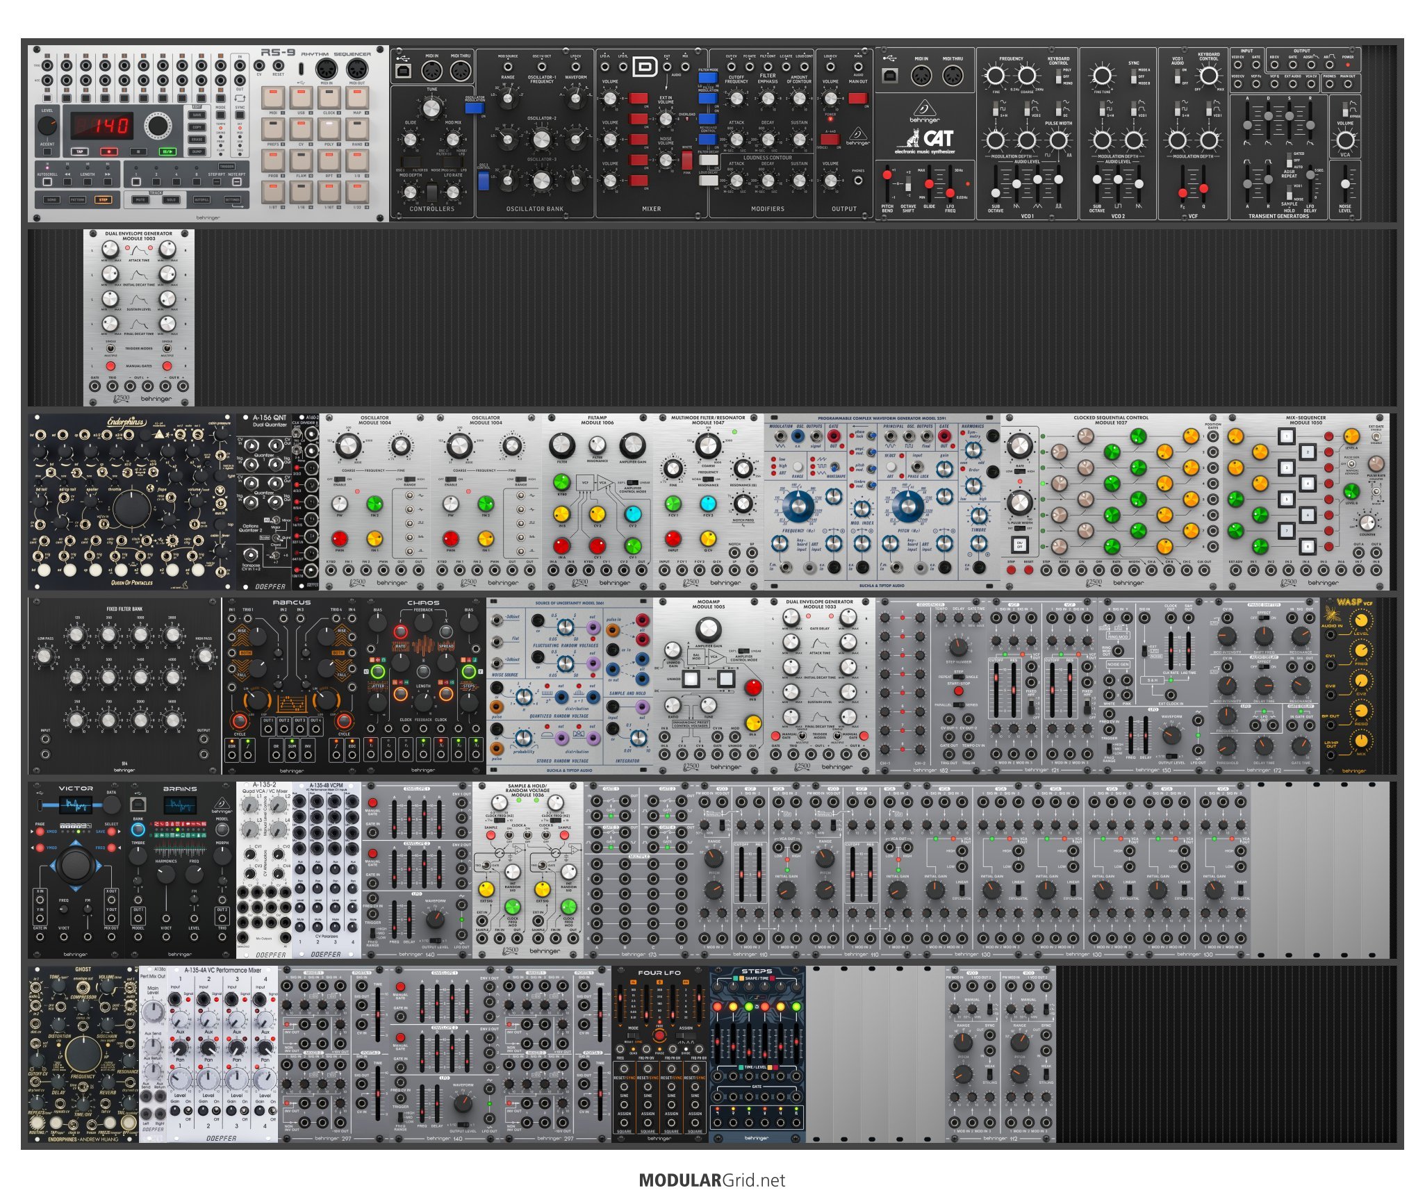Click the USB port on Brains module
1425x1195 pixels.
tap(137, 804)
